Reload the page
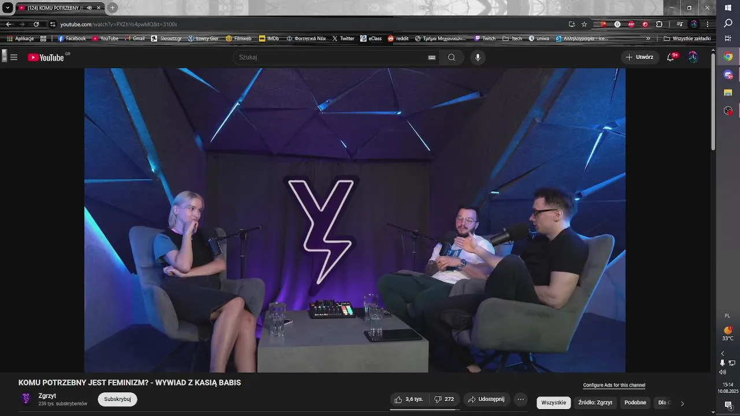This screenshot has height=416, width=740. [x=36, y=24]
